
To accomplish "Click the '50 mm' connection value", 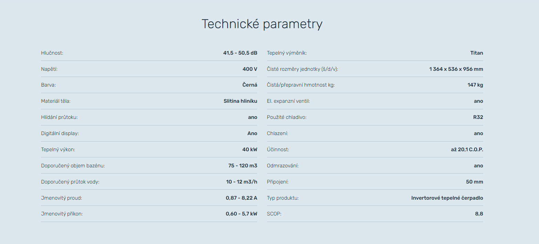I will [x=474, y=182].
